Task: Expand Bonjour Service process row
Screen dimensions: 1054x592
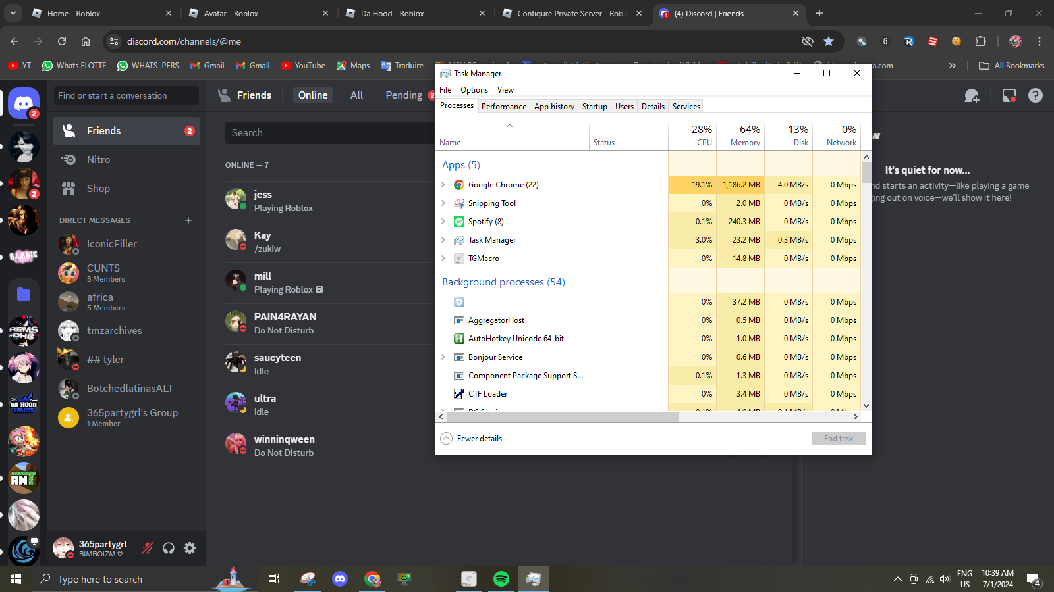Action: click(443, 357)
